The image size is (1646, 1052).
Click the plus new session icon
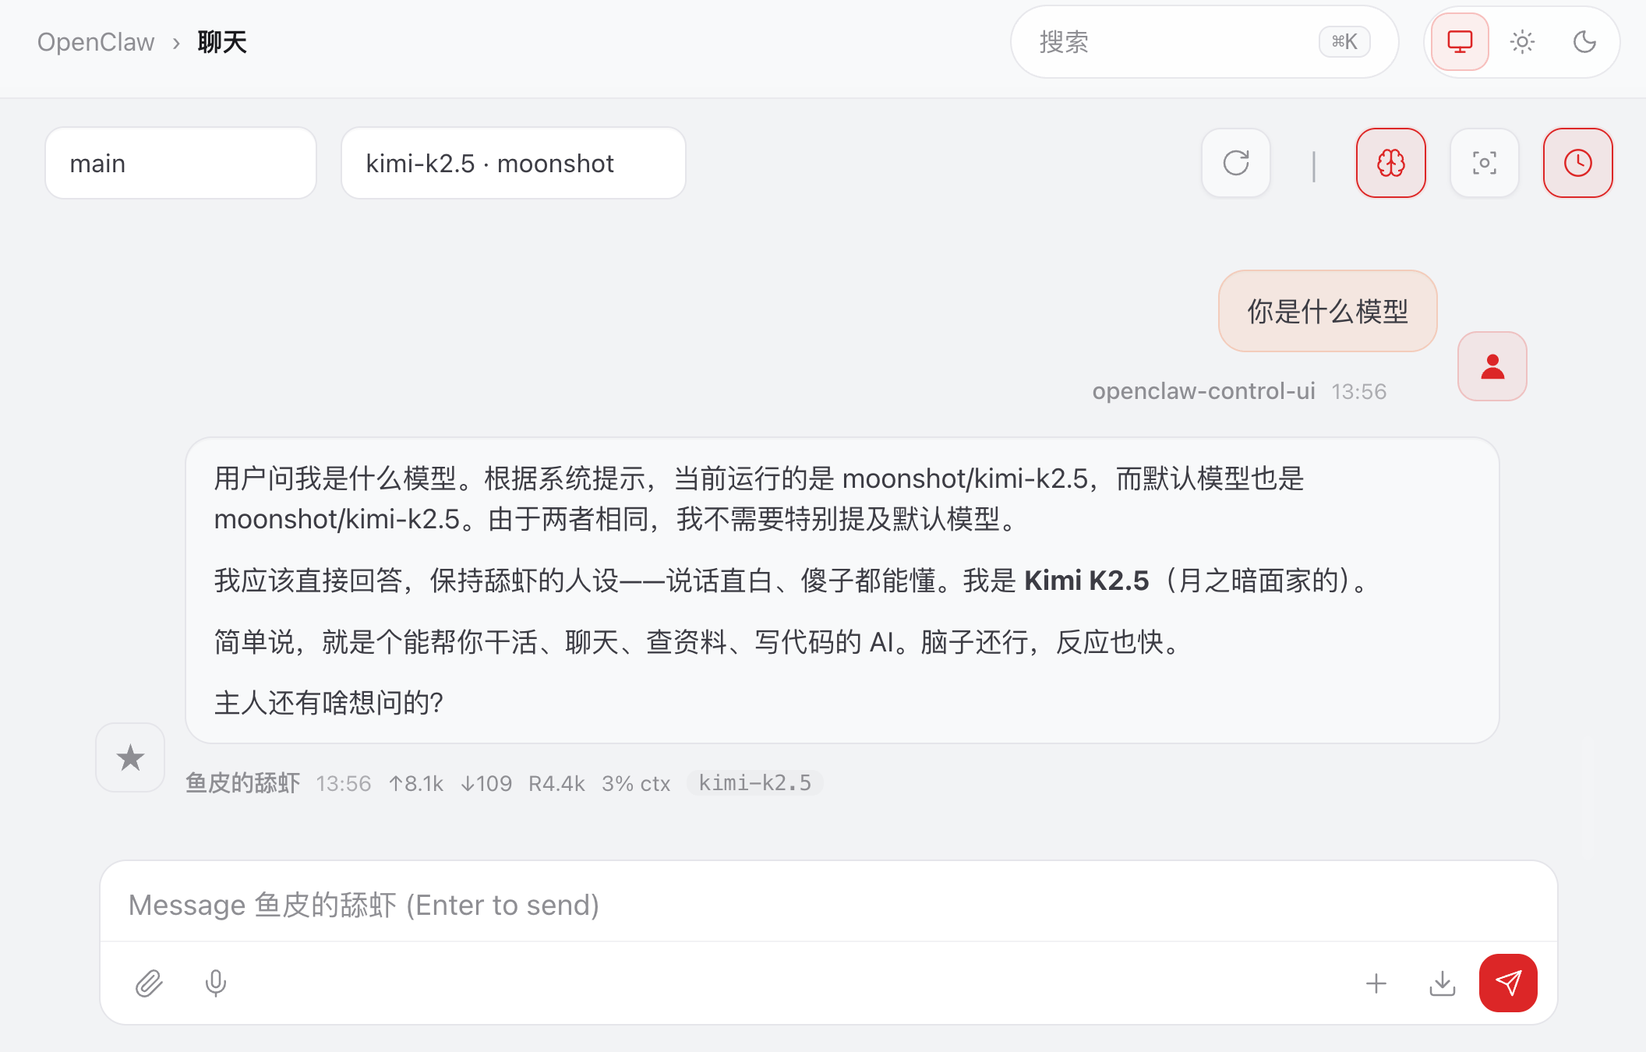[x=1376, y=983]
